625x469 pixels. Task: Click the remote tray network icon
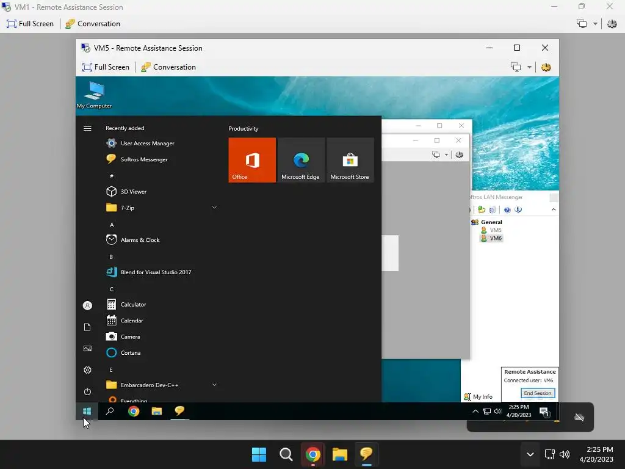click(486, 411)
